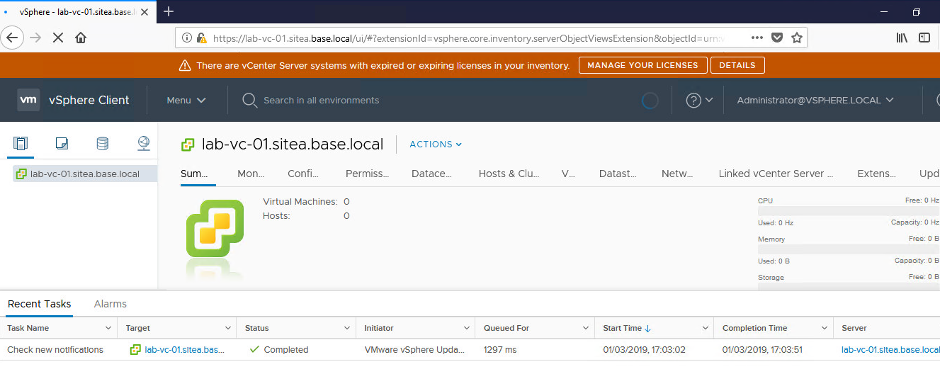Click the vSphere Client vm logo
This screenshot has height=391, width=940.
[28, 100]
